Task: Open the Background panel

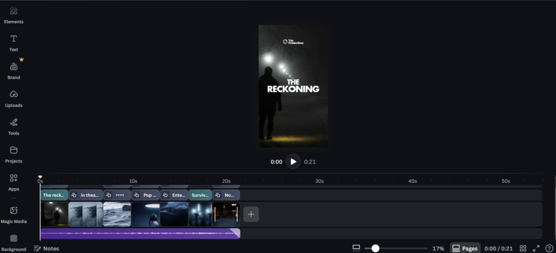Action: (14, 243)
